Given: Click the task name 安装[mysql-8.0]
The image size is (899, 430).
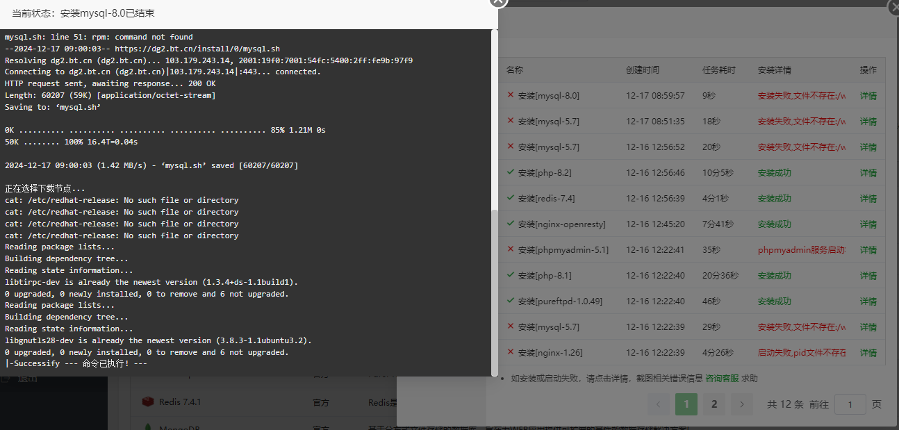Looking at the screenshot, I should [x=549, y=96].
